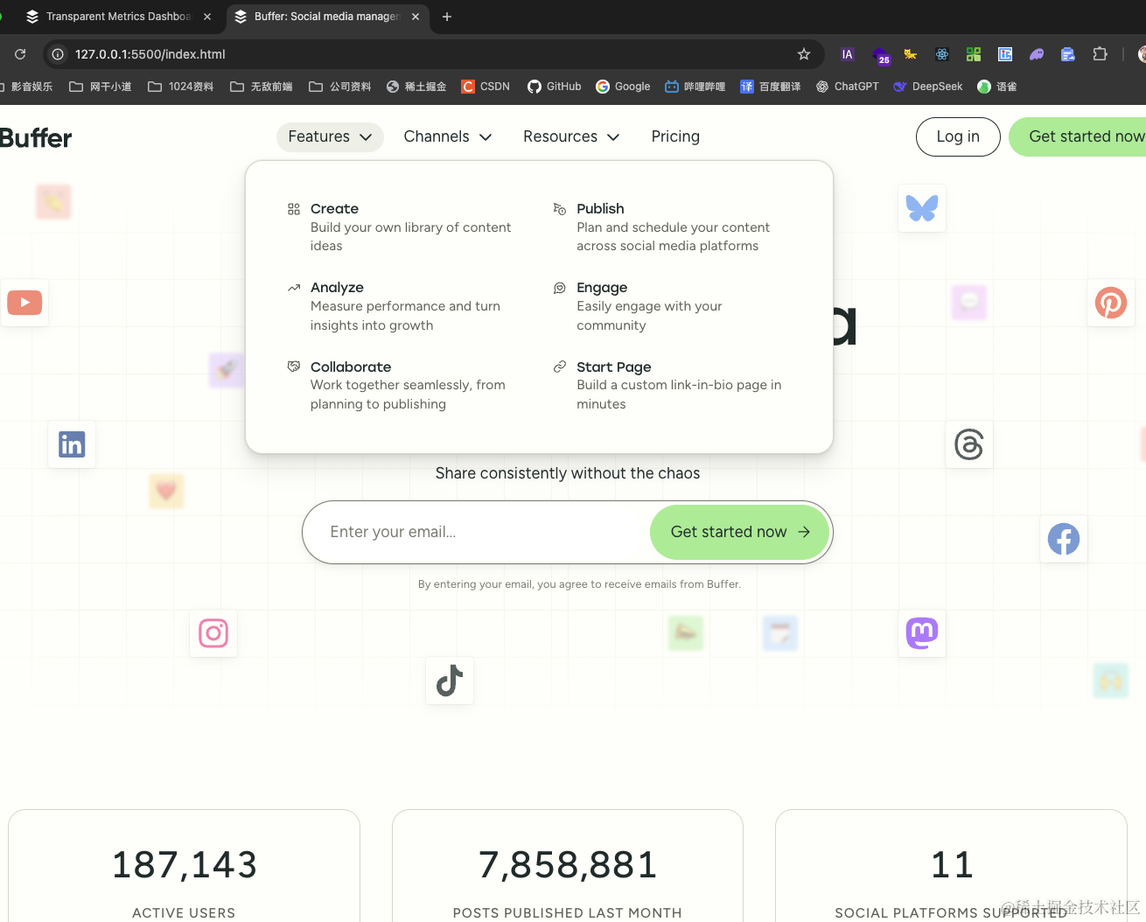Click the Create grid icon in Features menu
The height and width of the screenshot is (922, 1146).
pyautogui.click(x=294, y=209)
